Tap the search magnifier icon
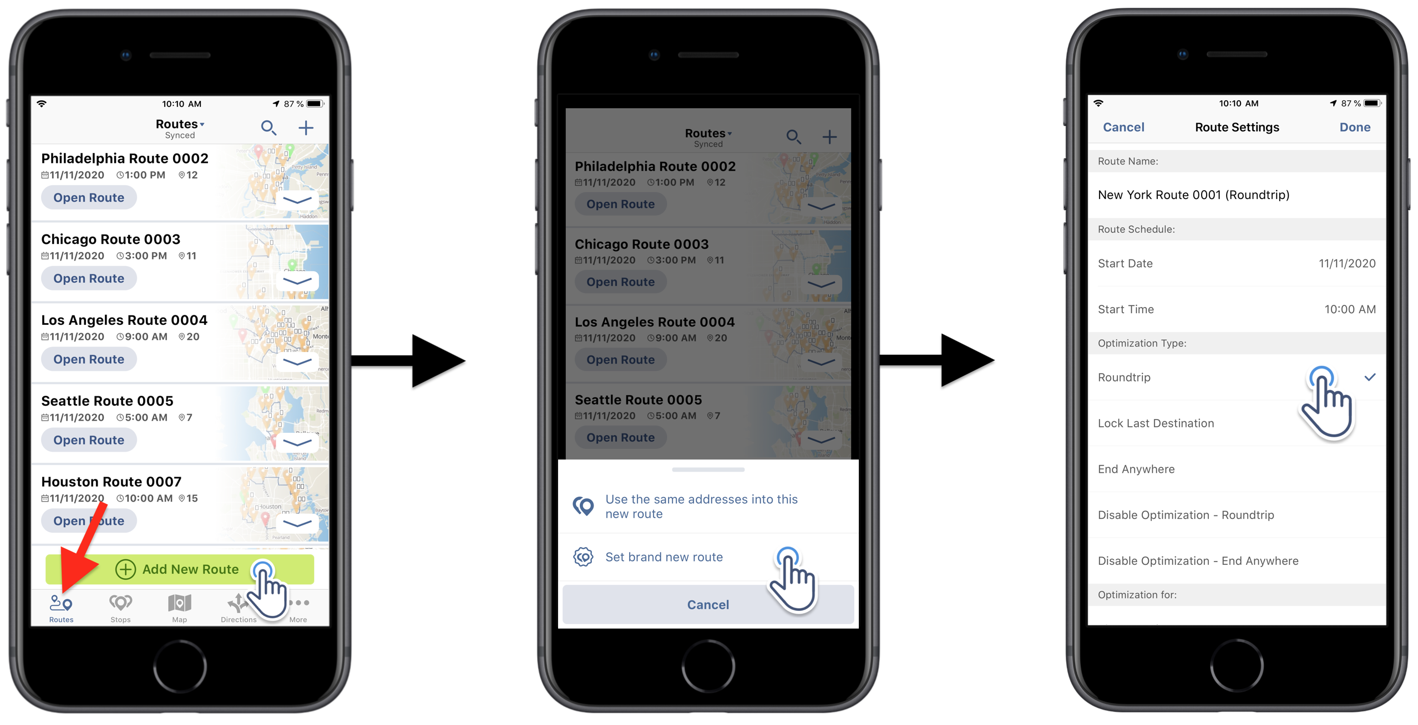Image resolution: width=1418 pixels, height=725 pixels. pyautogui.click(x=269, y=127)
